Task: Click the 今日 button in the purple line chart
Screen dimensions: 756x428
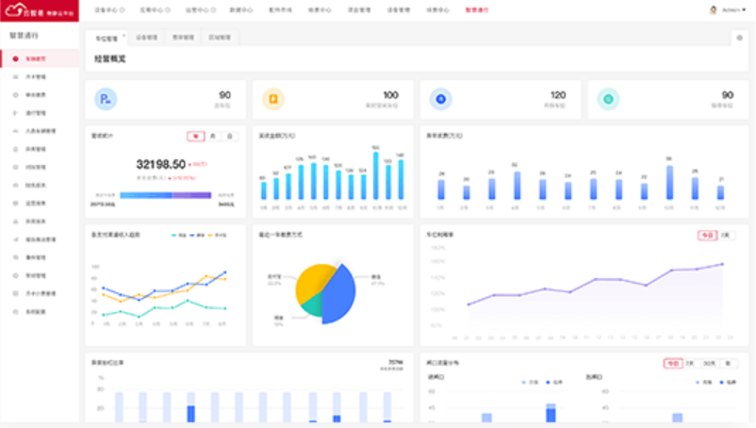Action: pyautogui.click(x=707, y=235)
